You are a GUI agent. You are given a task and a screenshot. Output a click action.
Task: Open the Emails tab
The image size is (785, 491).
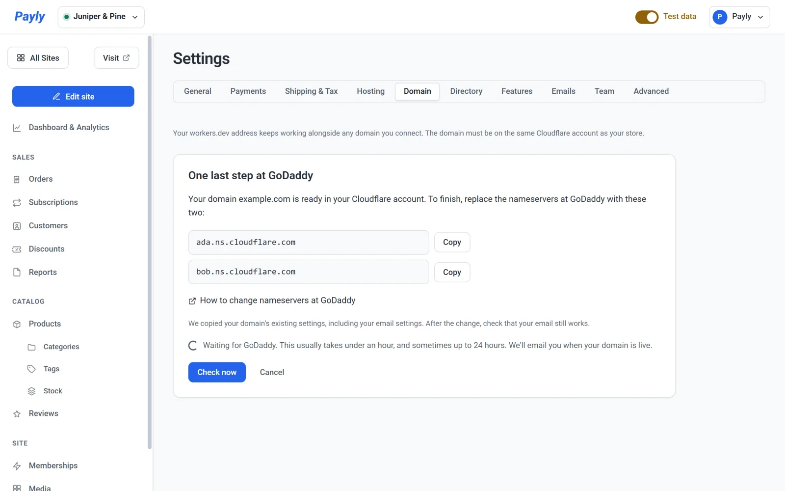point(563,91)
